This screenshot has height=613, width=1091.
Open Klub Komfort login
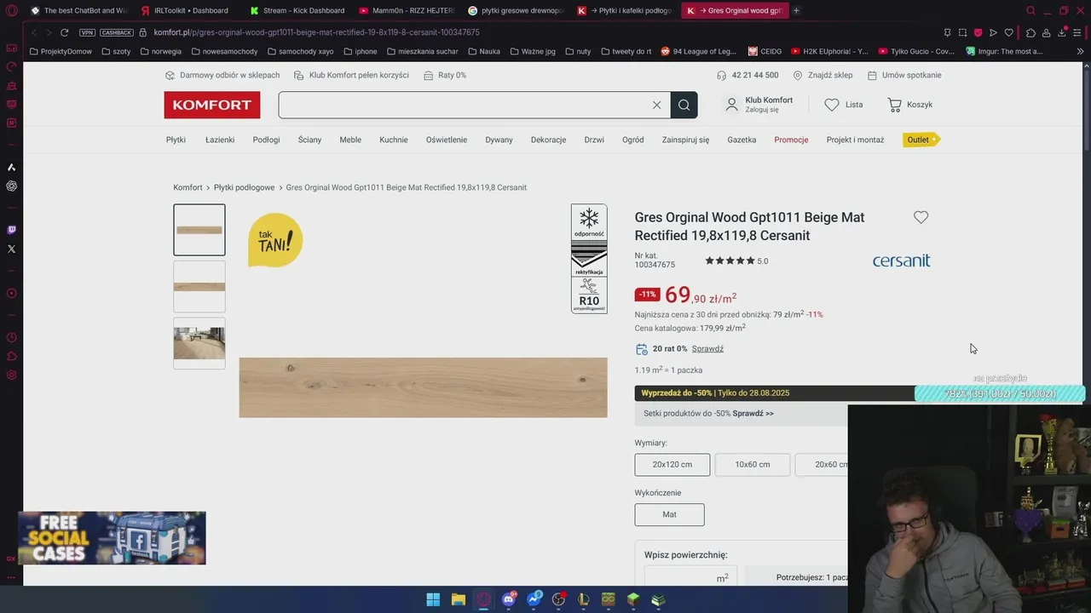click(x=759, y=104)
